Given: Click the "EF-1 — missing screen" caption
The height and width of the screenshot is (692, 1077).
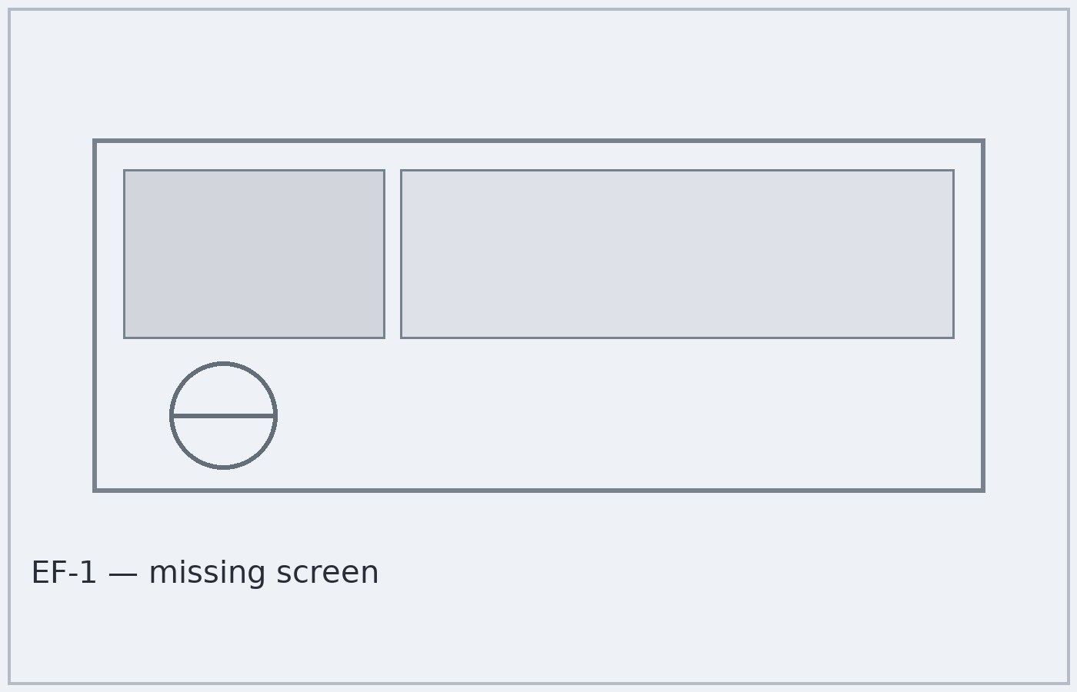Looking at the screenshot, I should (205, 573).
